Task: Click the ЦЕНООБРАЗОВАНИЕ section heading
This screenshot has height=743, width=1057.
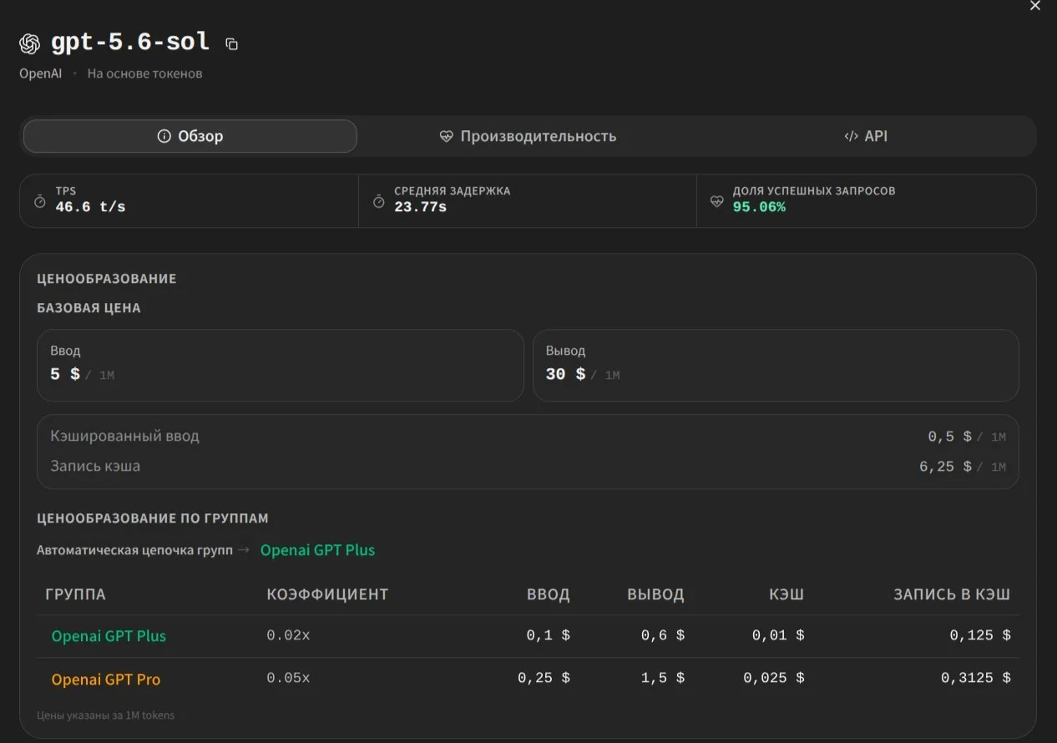Action: point(107,279)
